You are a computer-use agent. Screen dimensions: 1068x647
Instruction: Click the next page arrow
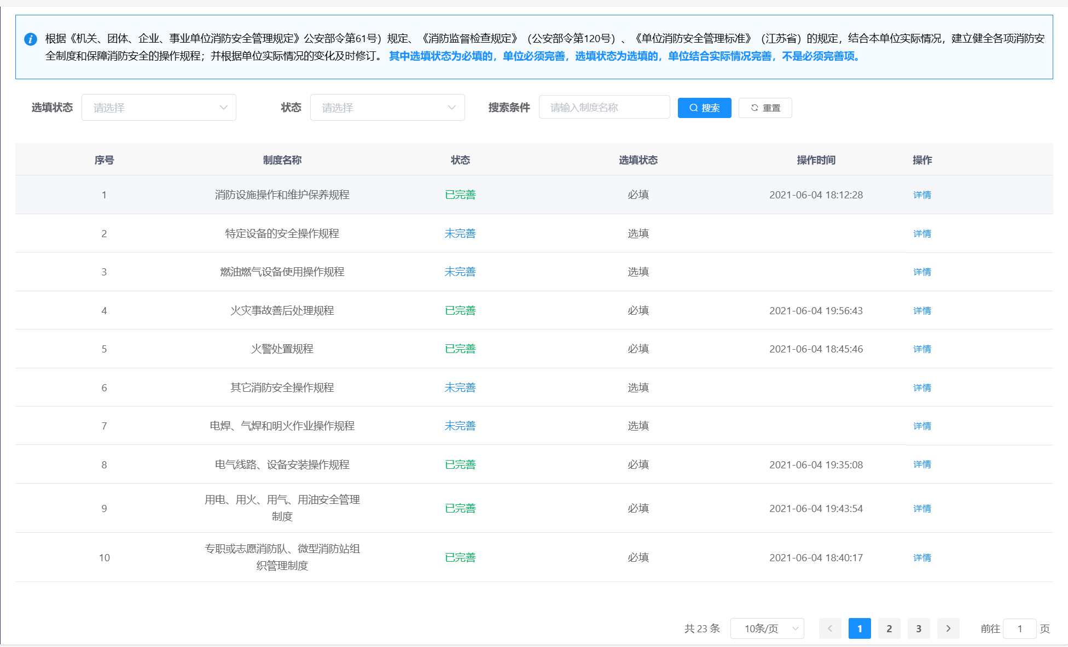(x=948, y=628)
